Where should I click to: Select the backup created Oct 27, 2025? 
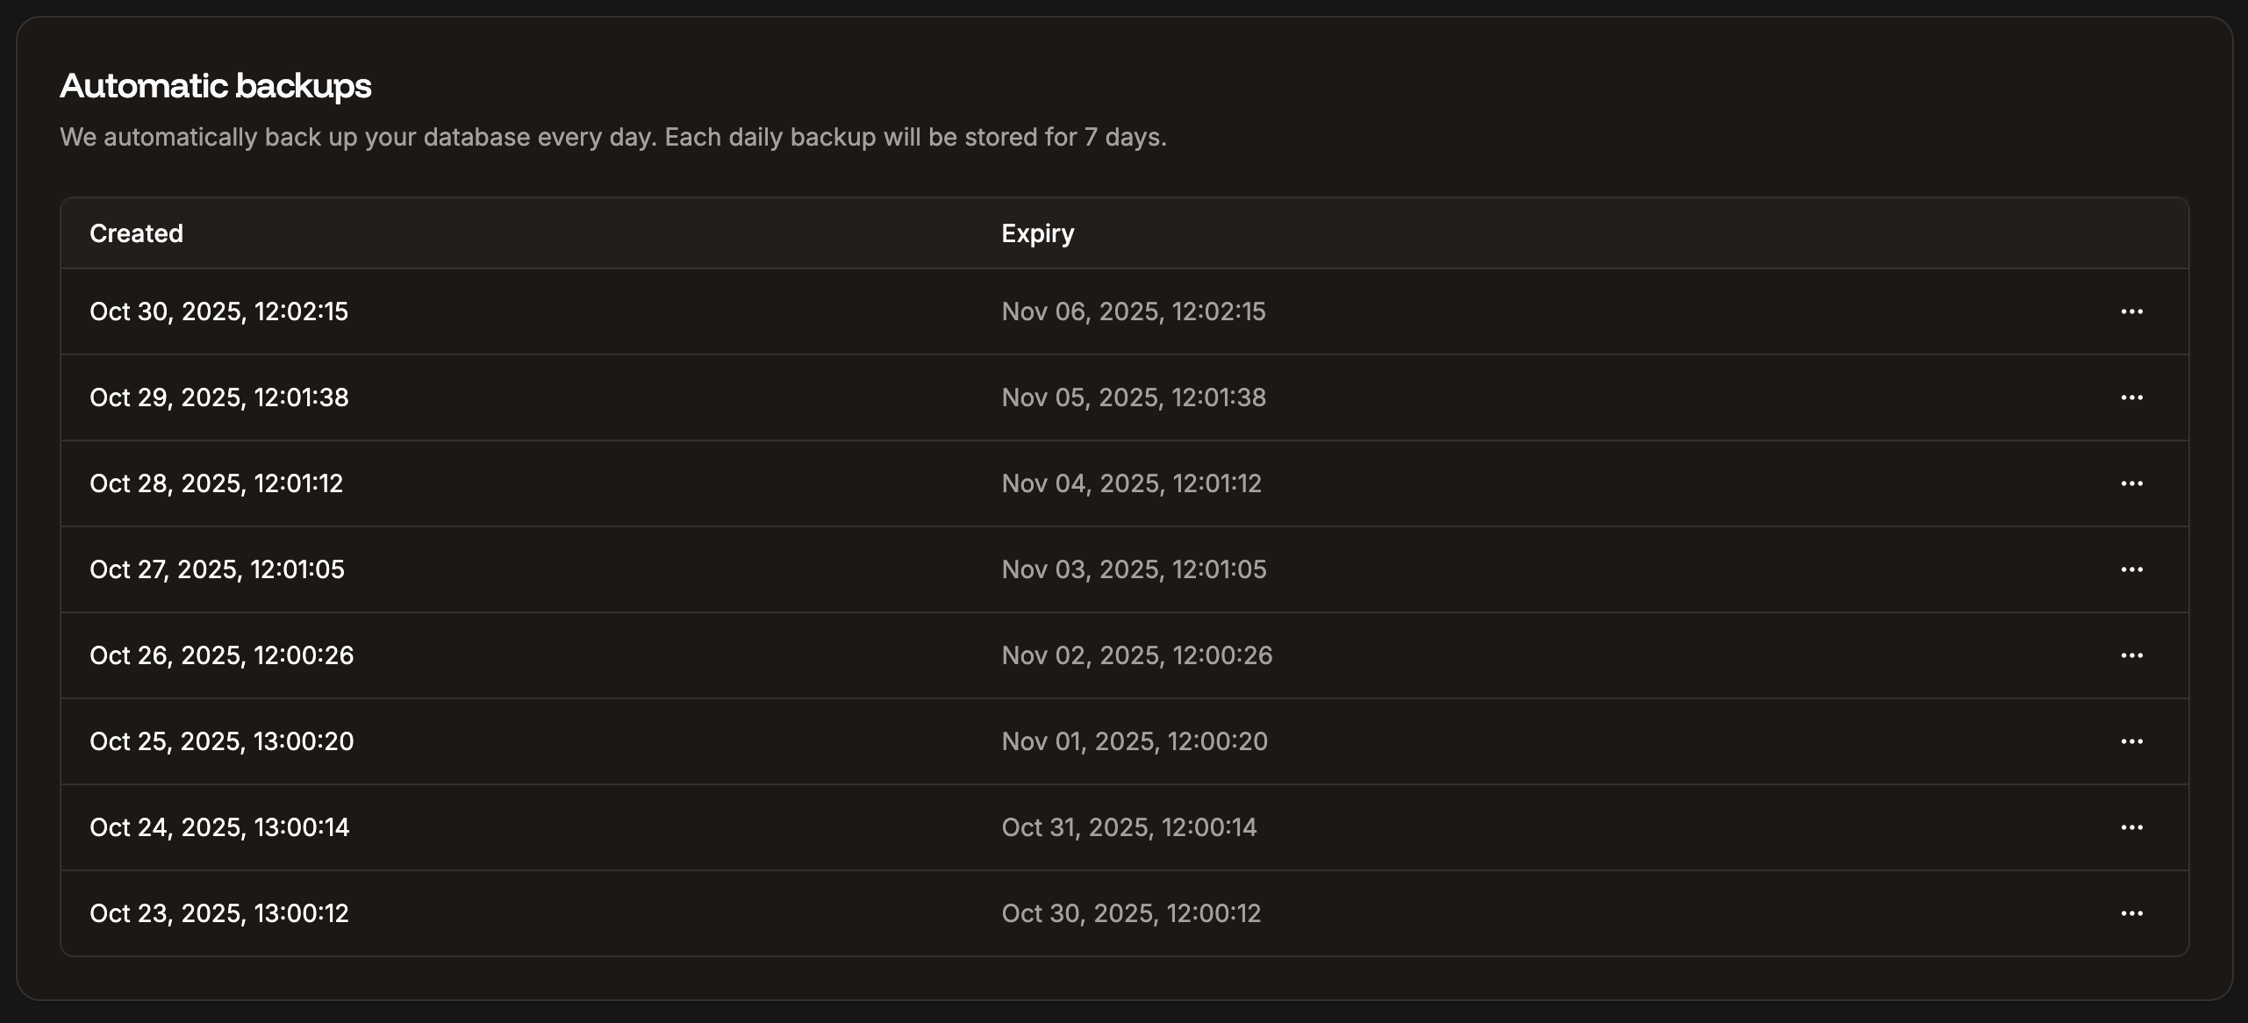click(x=217, y=569)
